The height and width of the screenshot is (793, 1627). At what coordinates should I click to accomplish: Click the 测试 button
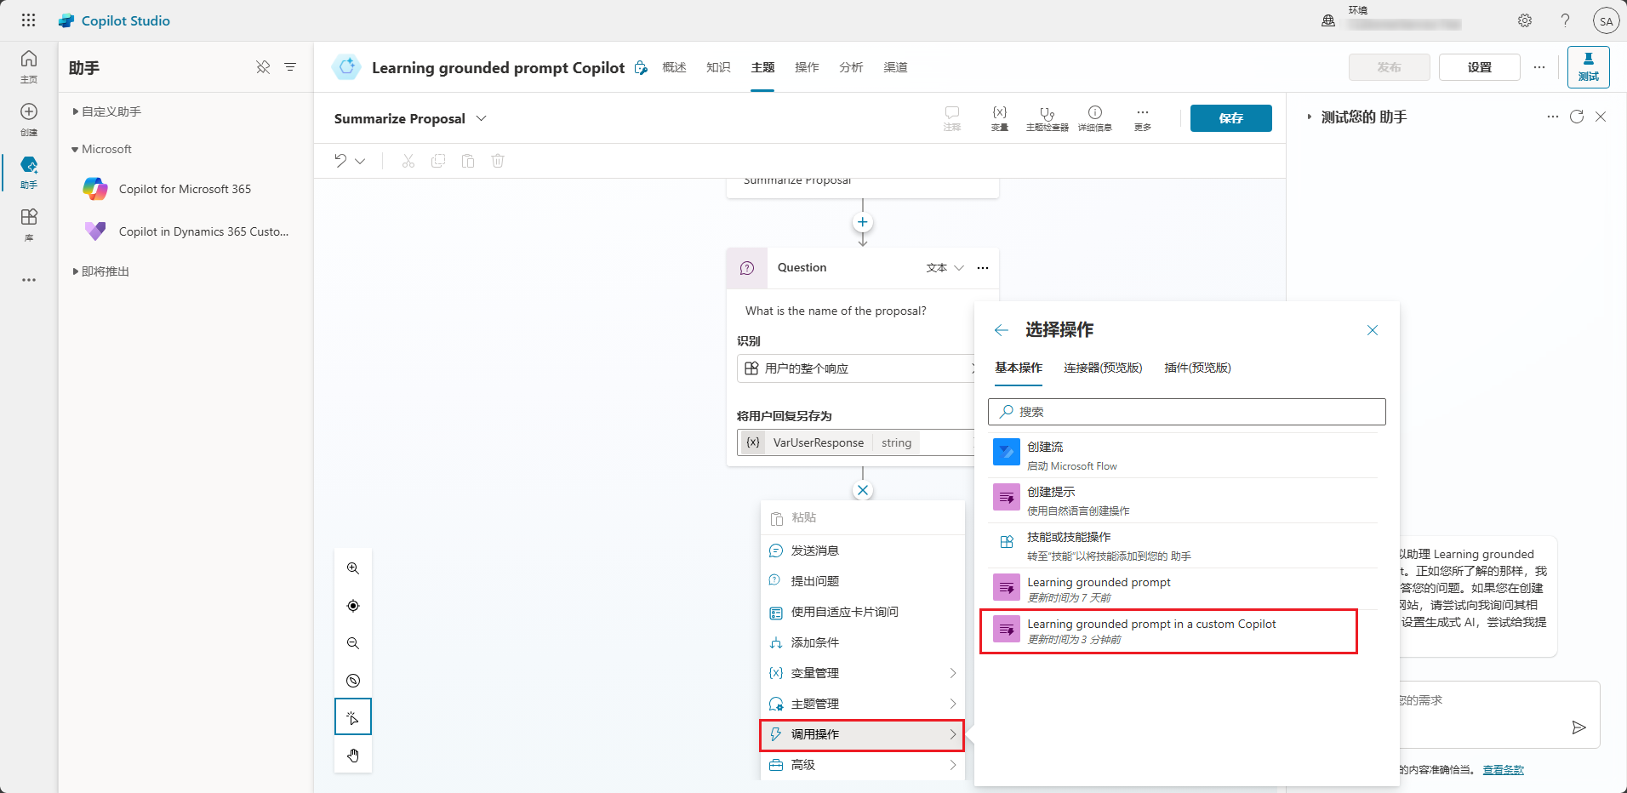coord(1589,67)
